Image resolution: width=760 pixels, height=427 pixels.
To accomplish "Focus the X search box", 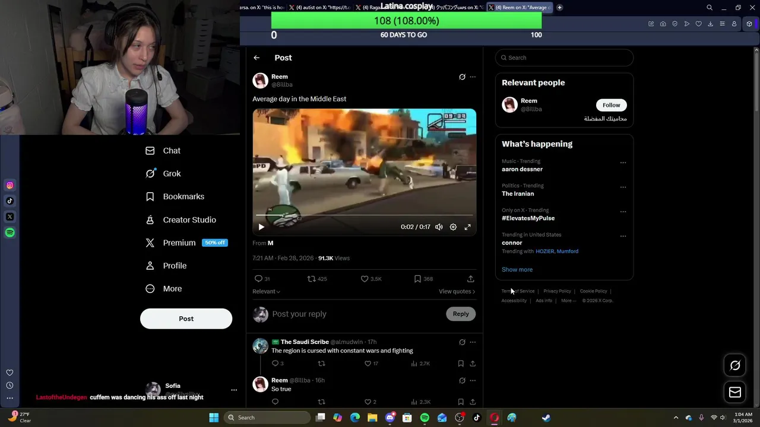I will tap(564, 58).
